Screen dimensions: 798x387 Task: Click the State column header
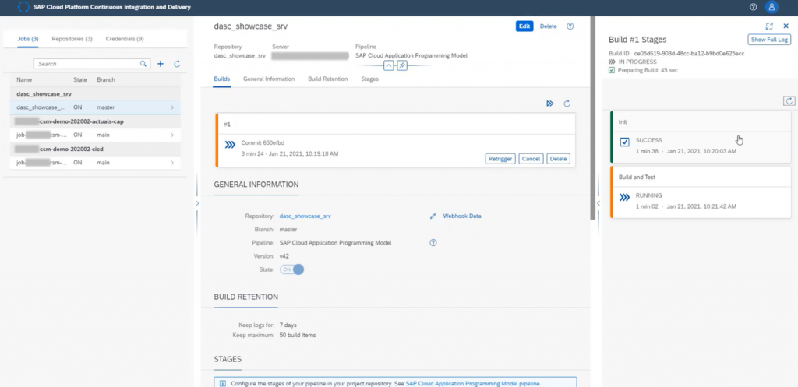pyautogui.click(x=80, y=80)
